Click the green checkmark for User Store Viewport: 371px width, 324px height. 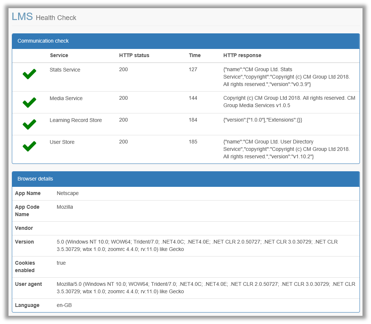click(x=29, y=146)
